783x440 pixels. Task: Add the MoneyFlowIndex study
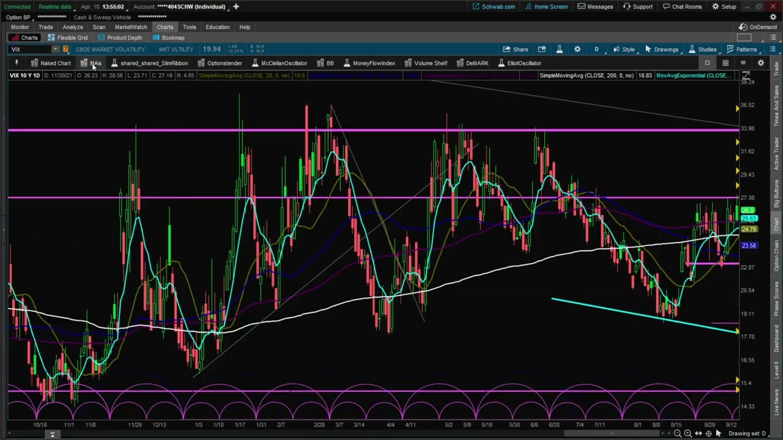369,63
